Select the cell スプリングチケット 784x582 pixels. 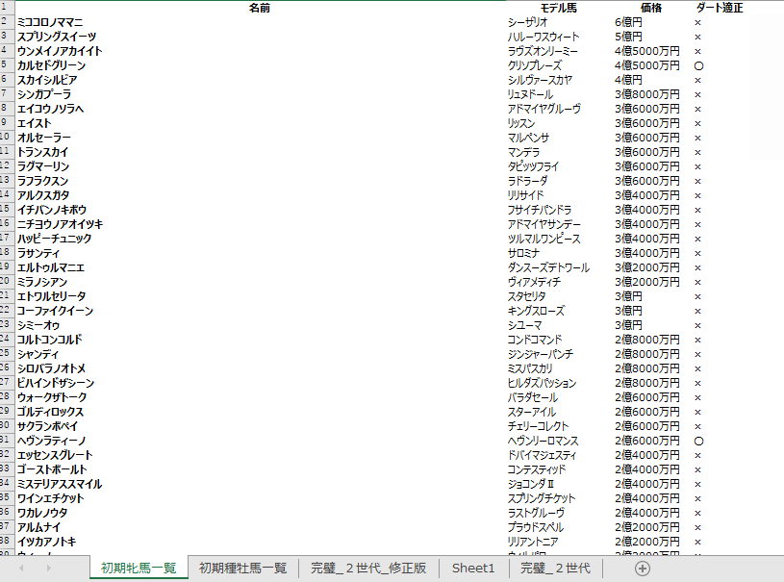559,498
